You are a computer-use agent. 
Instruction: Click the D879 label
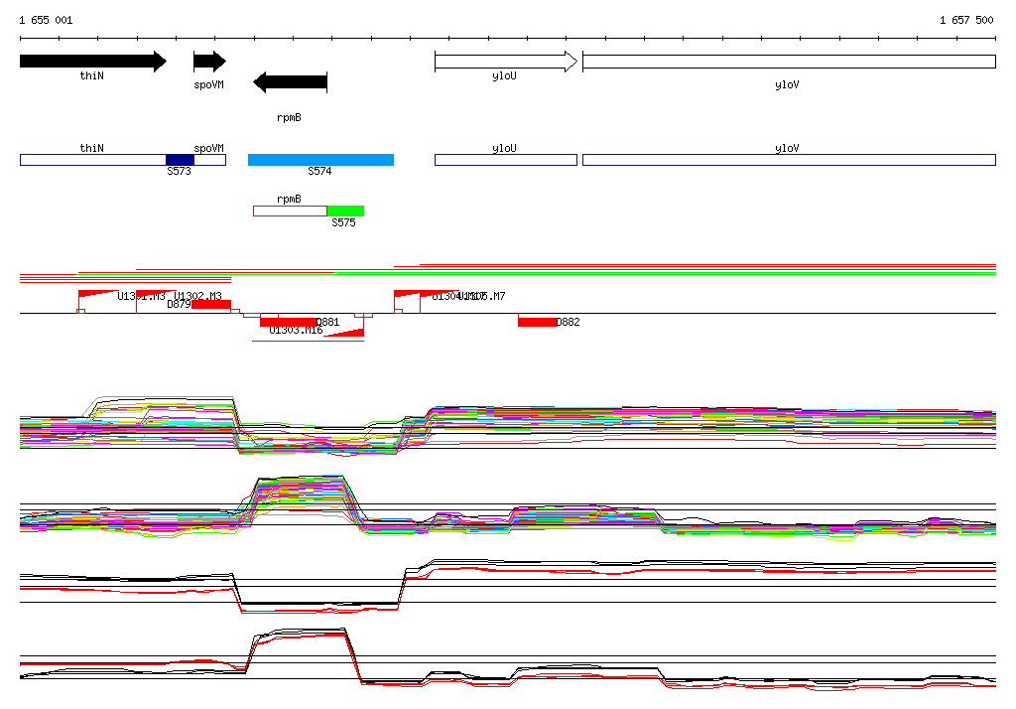pyautogui.click(x=179, y=304)
